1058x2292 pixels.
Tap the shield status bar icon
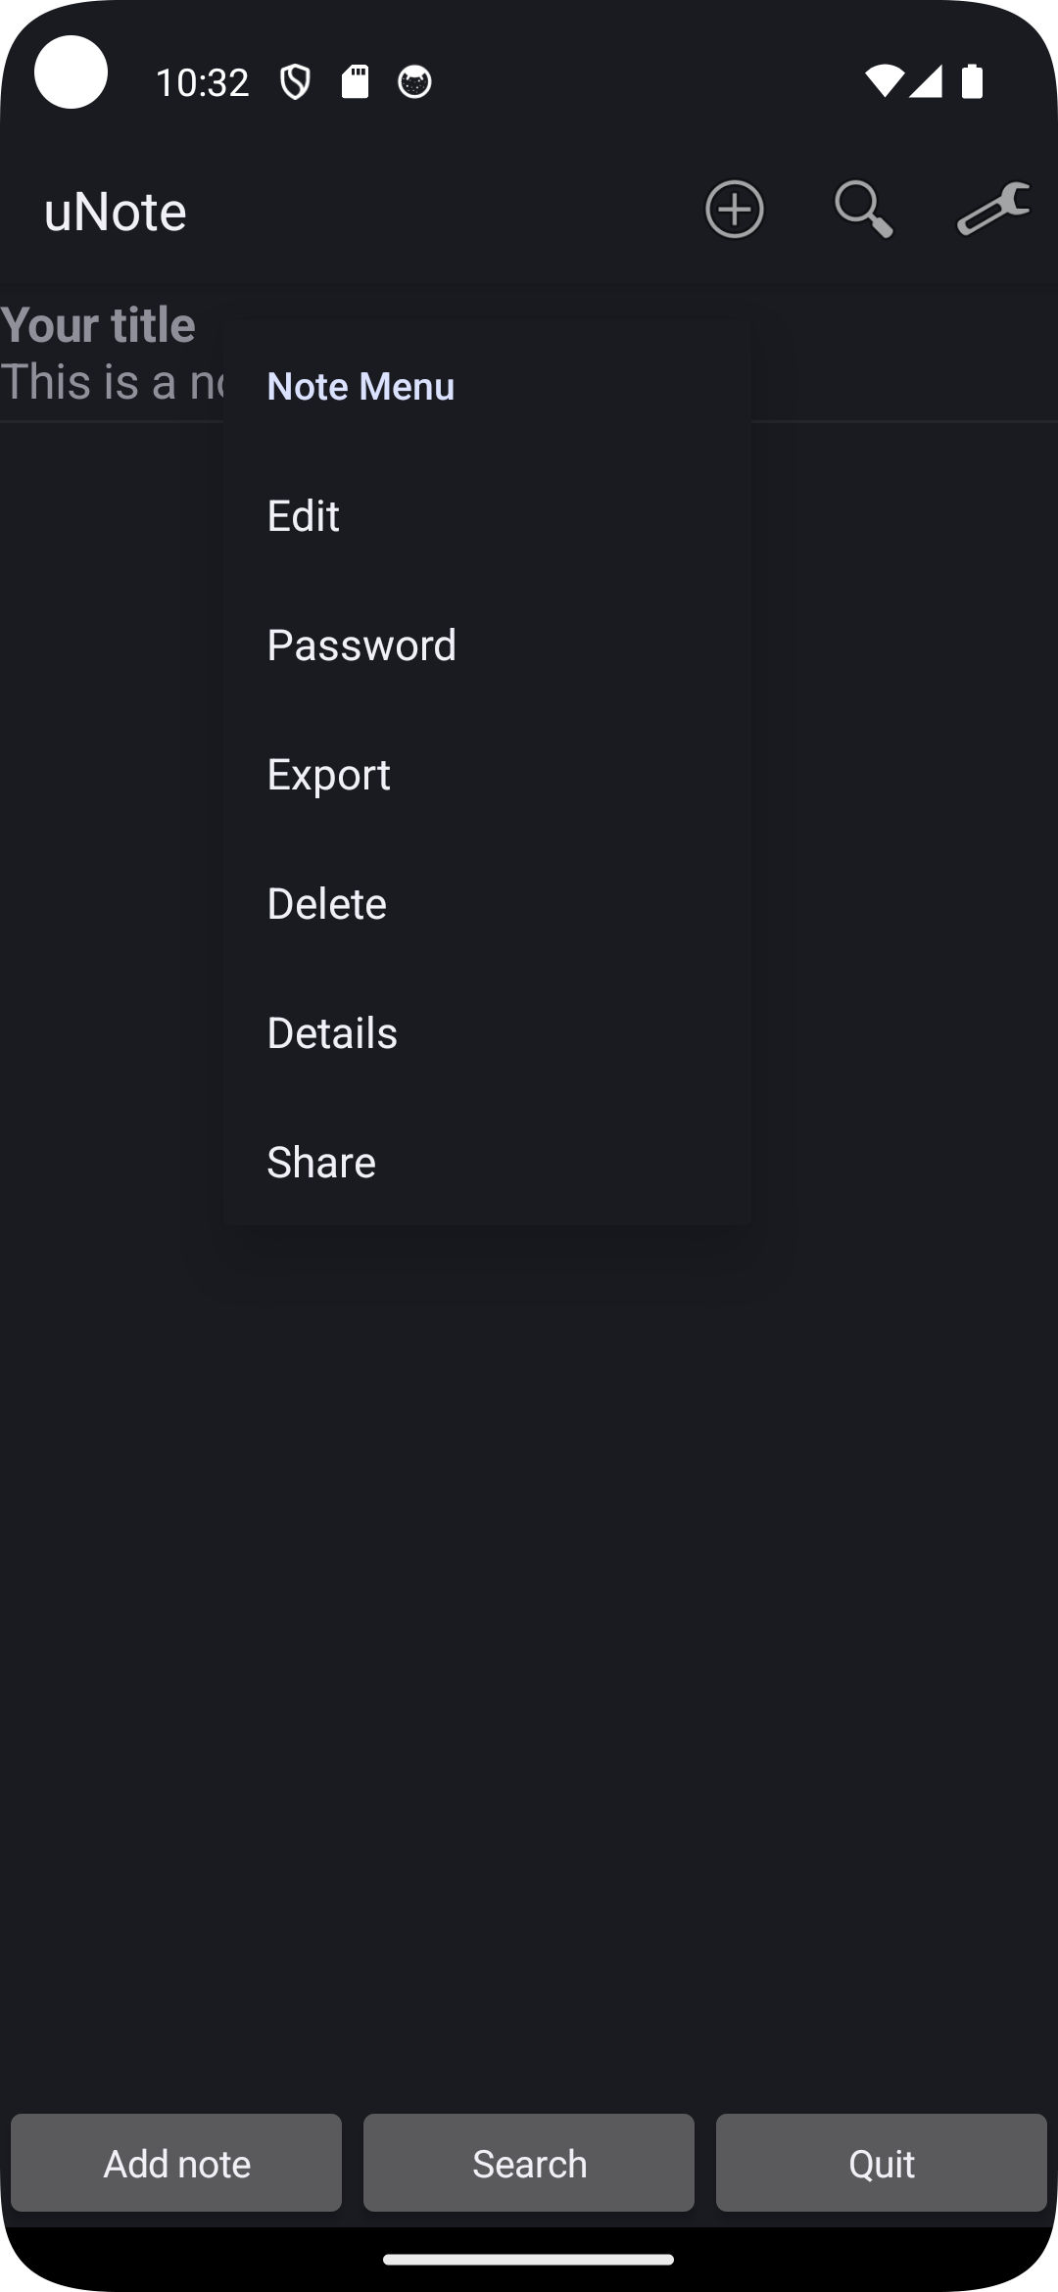click(295, 82)
